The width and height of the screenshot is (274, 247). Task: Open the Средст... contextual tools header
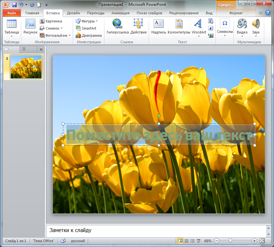point(226,5)
